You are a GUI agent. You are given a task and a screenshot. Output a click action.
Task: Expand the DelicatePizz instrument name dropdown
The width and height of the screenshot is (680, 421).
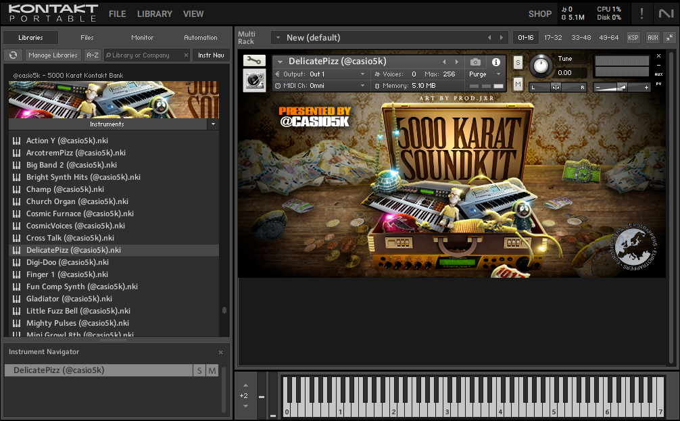pos(280,61)
